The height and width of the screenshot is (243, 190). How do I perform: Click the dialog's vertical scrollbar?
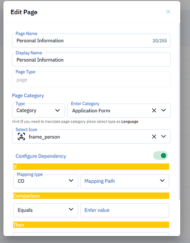[x=179, y=111]
